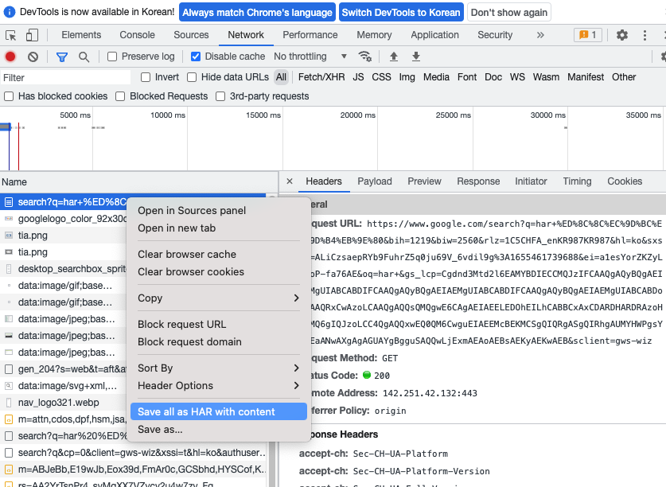Show more DevTools tabs chevron
Viewport: 666px width, 487px height.
click(539, 35)
